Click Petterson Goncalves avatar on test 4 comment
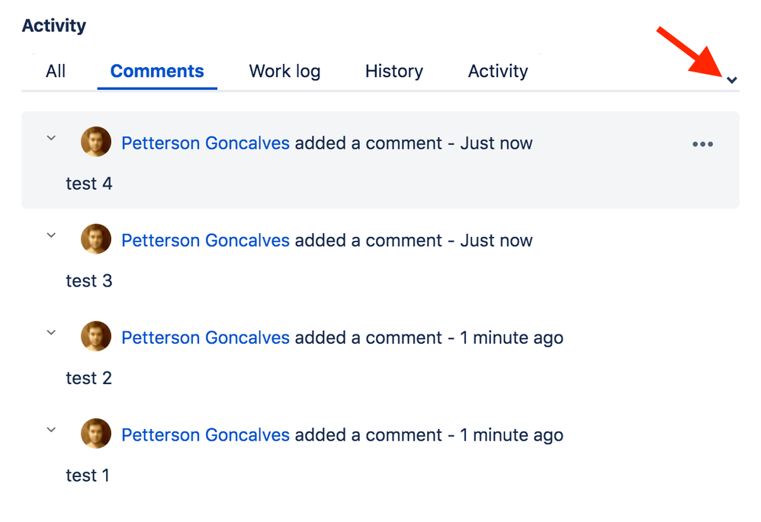761x522 pixels. 95,141
